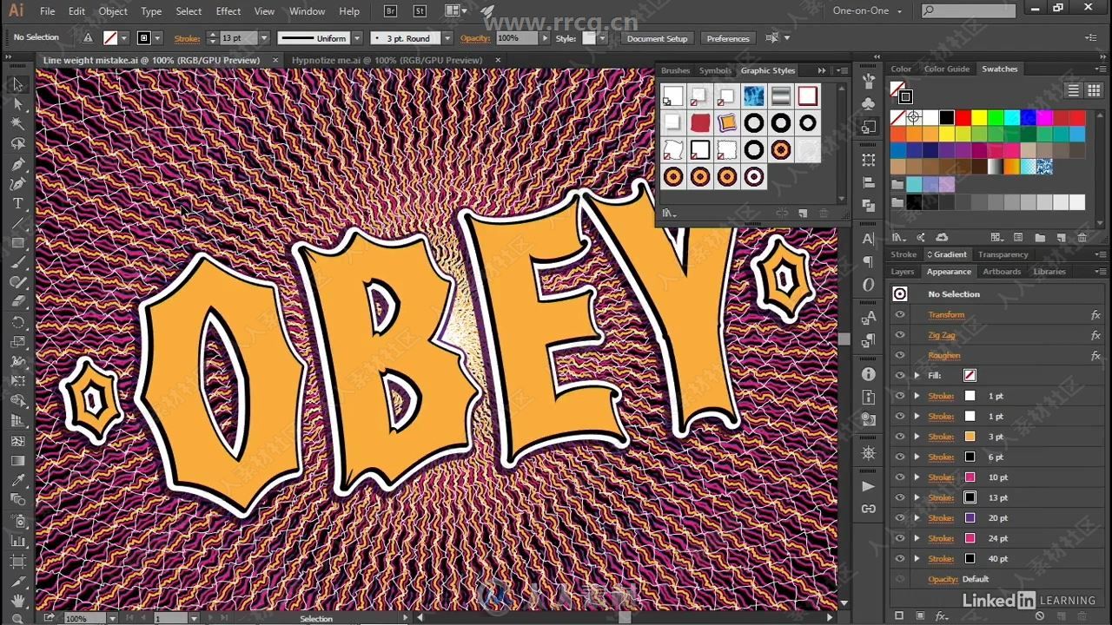Clear Appearance using the no-symbol icon
Screen dimensions: 1112x625
1040,615
